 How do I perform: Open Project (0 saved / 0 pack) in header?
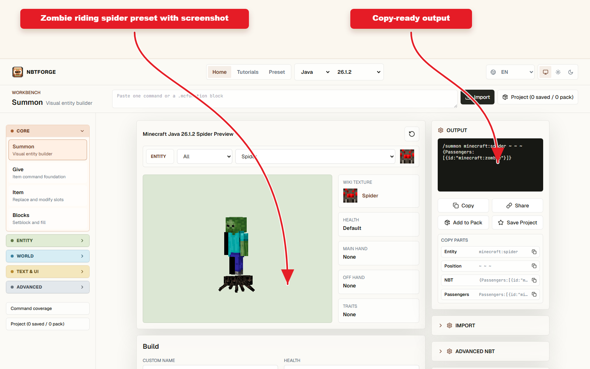click(x=538, y=97)
